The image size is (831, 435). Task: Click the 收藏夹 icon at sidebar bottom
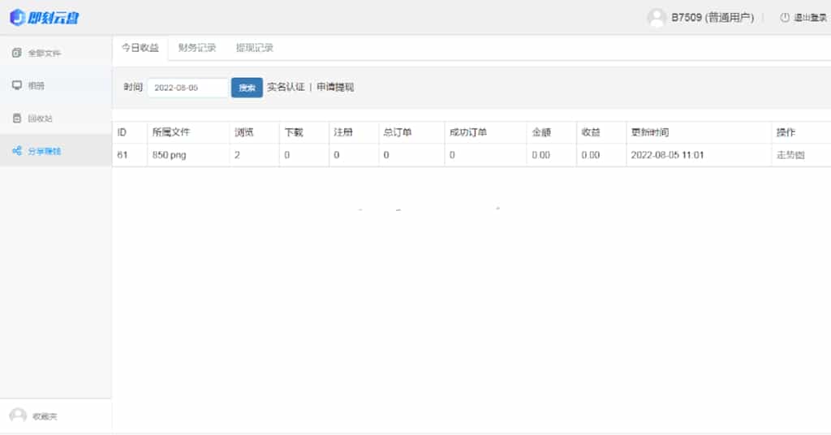coord(18,416)
